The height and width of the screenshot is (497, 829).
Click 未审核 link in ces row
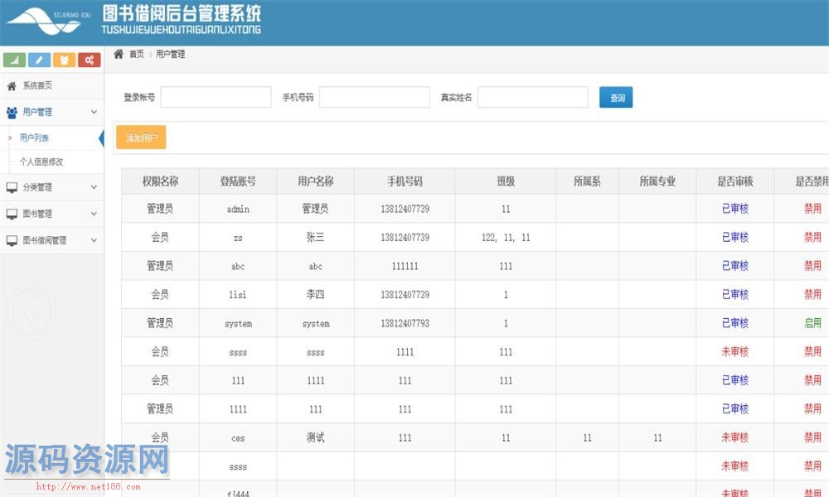coord(734,437)
